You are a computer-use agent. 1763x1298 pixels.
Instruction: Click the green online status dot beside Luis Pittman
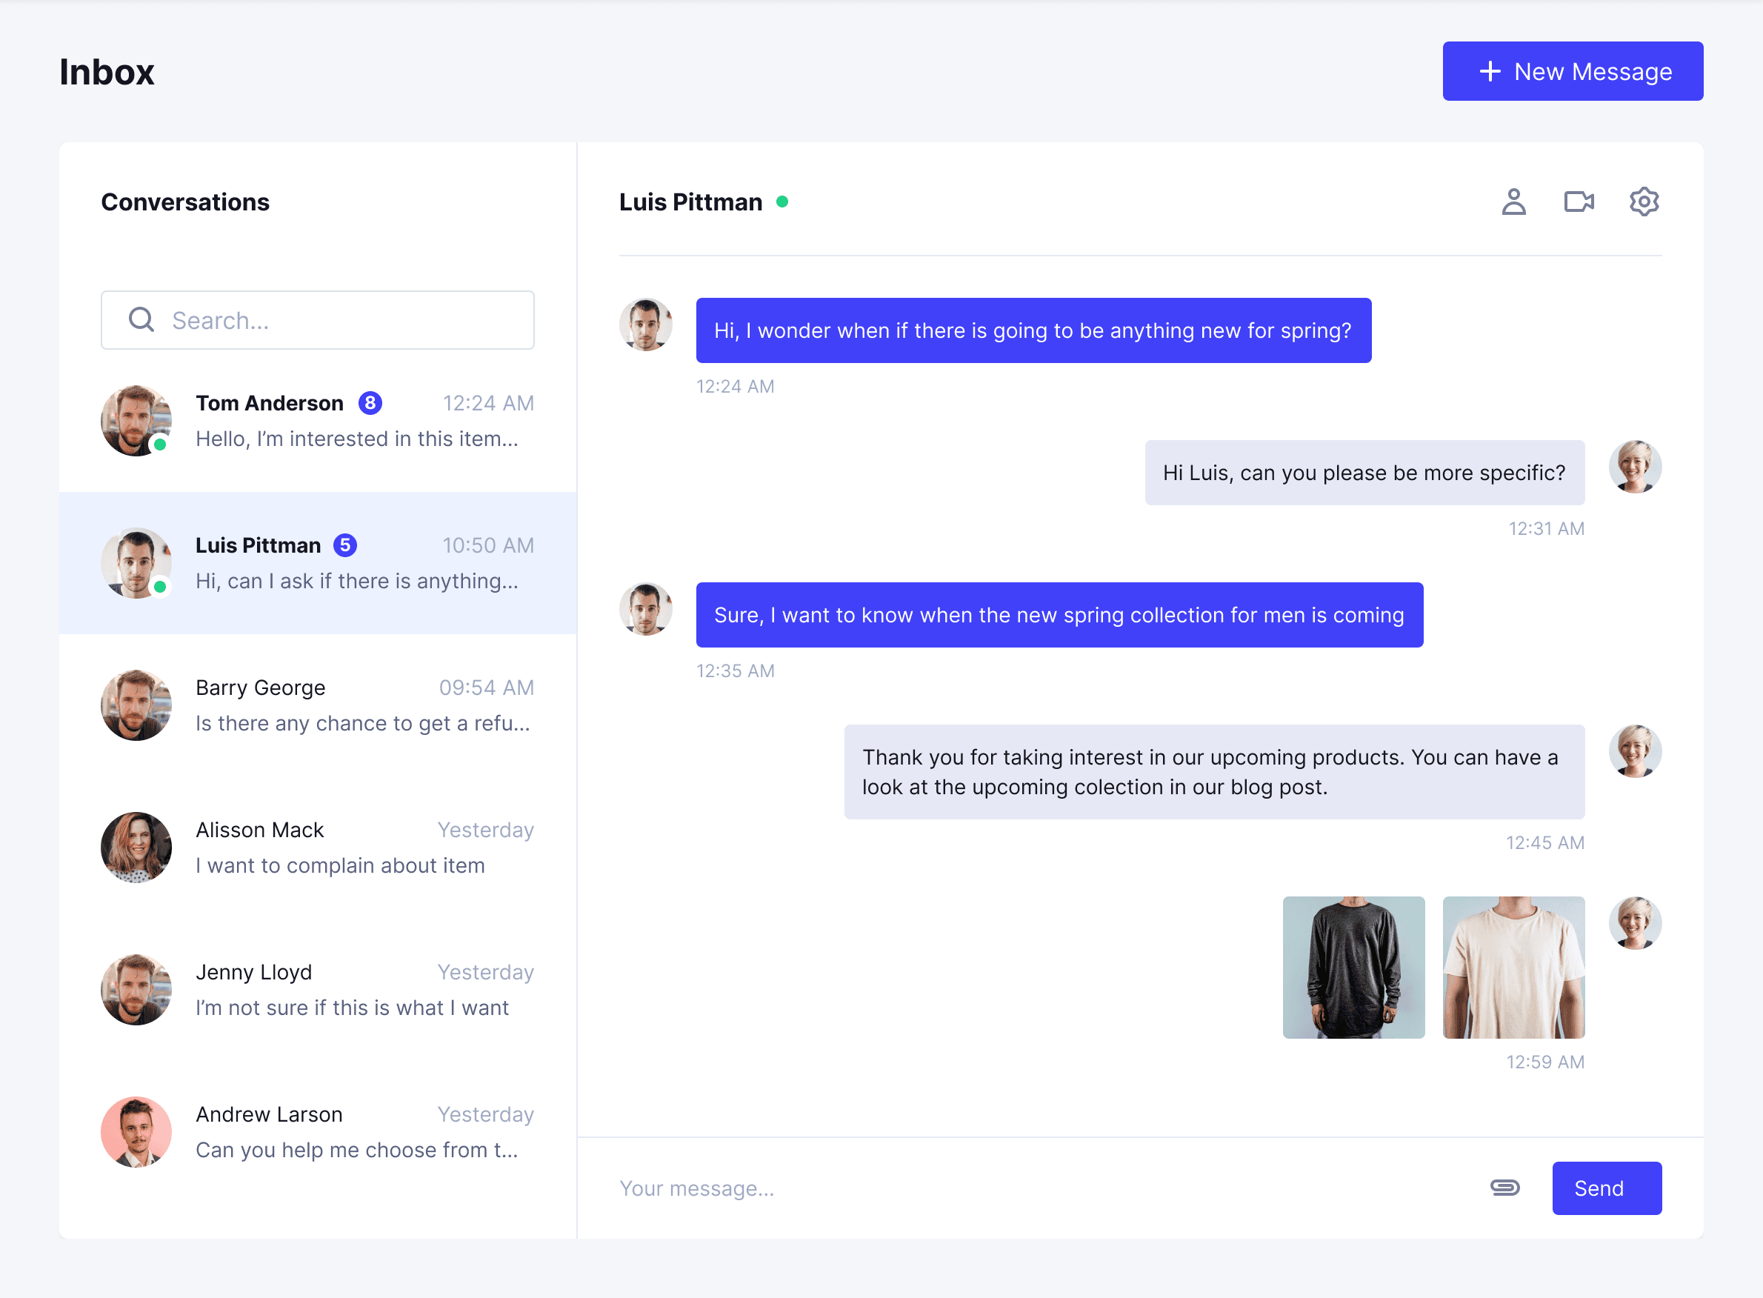[x=783, y=201]
